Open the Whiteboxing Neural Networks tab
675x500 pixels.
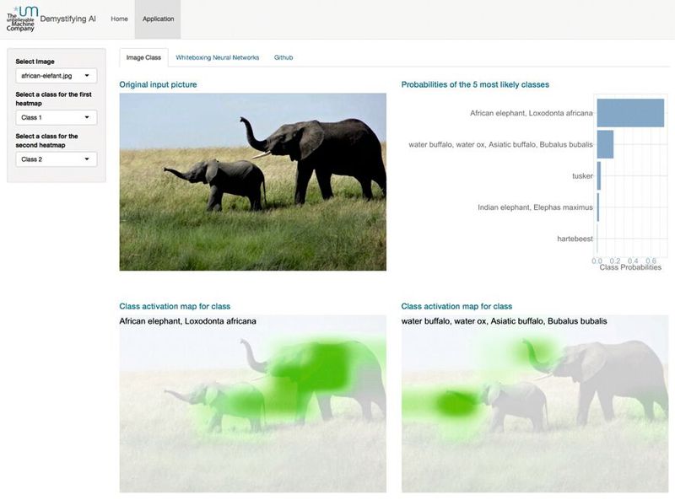pos(217,57)
